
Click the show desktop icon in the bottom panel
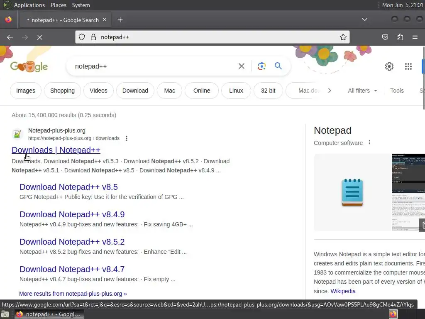(5, 314)
